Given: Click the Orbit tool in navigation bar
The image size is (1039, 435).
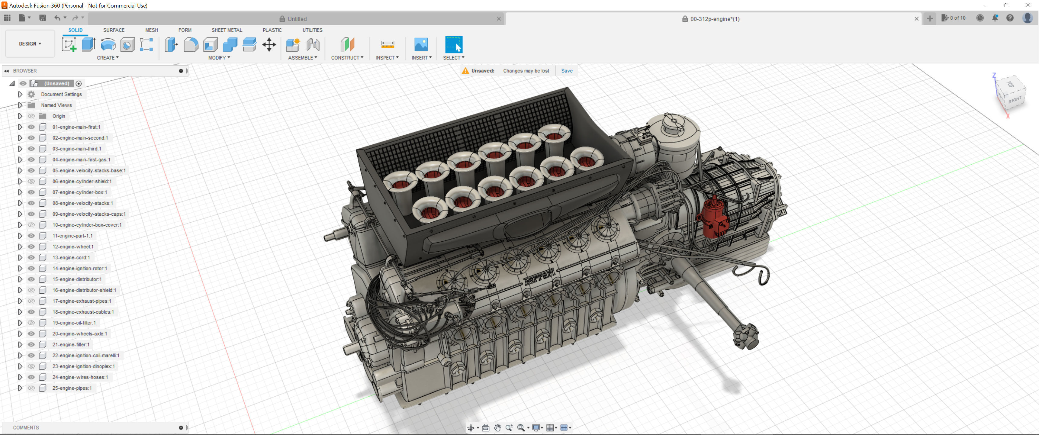Looking at the screenshot, I should pos(471,428).
